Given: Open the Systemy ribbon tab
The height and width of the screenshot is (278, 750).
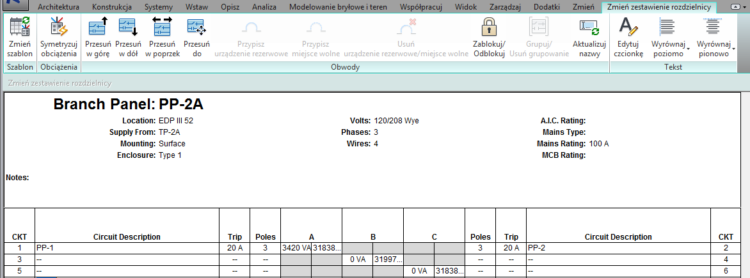Looking at the screenshot, I should [160, 7].
